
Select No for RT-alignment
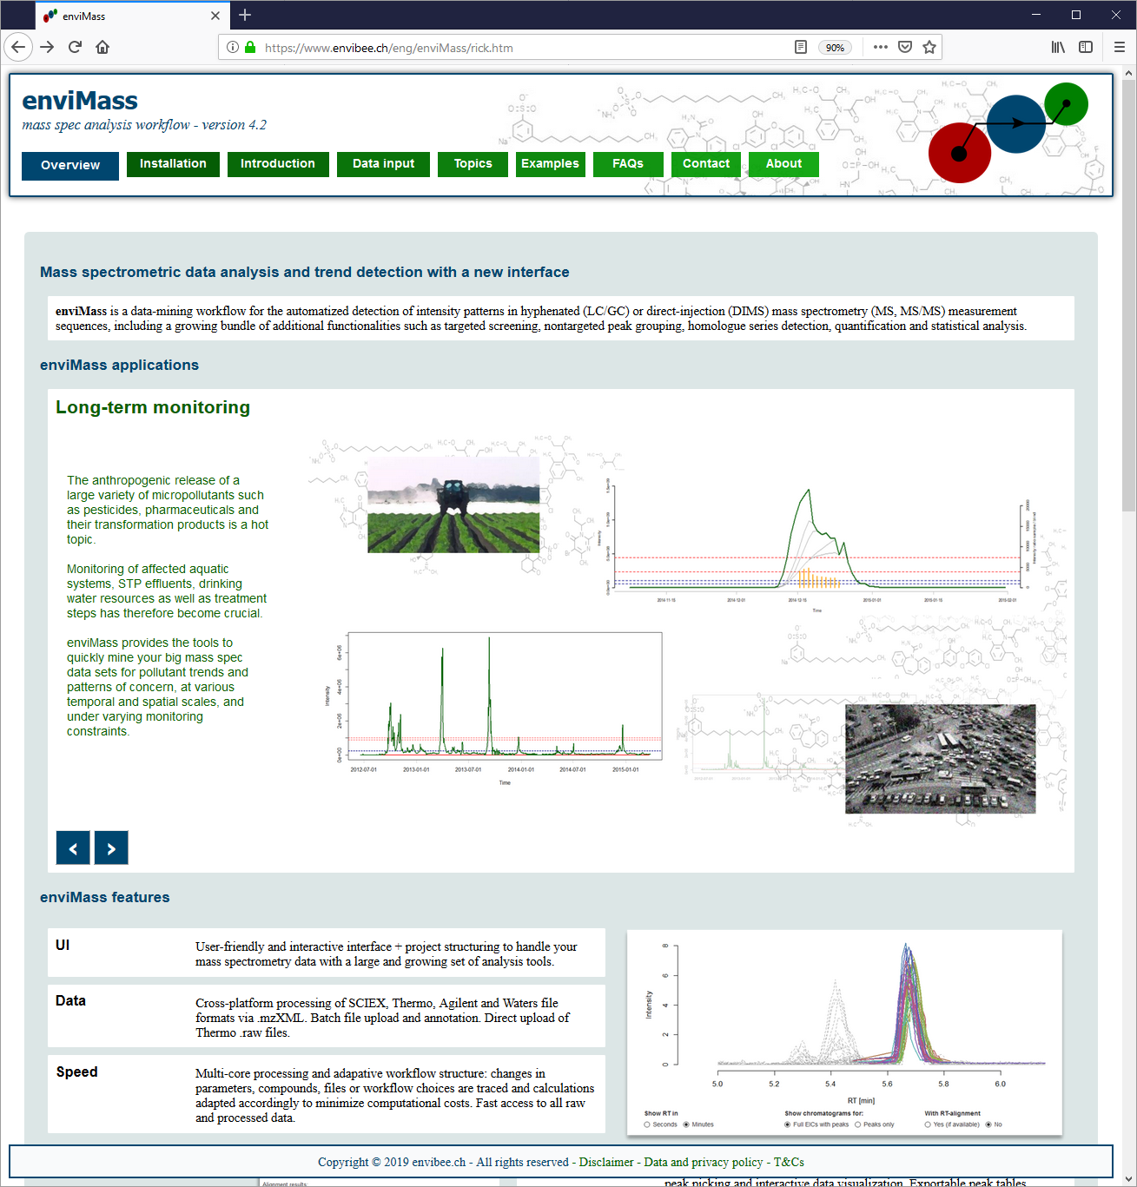tap(988, 1124)
